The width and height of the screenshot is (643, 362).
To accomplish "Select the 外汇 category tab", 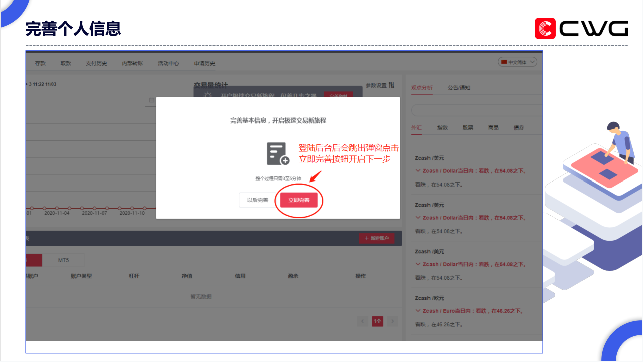I will pyautogui.click(x=416, y=128).
